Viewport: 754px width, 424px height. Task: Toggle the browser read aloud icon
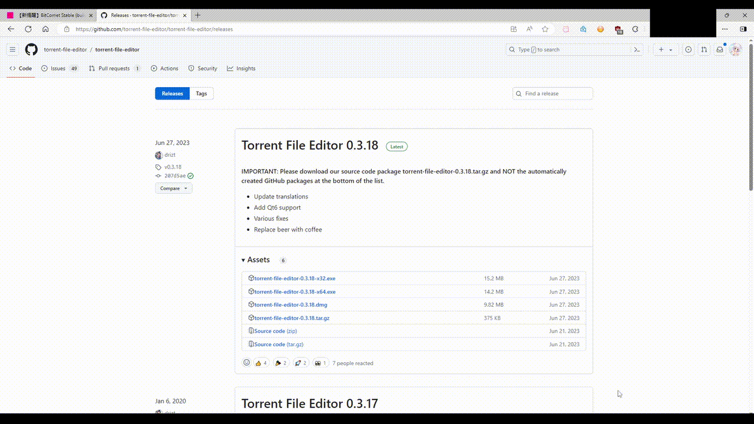pyautogui.click(x=530, y=29)
